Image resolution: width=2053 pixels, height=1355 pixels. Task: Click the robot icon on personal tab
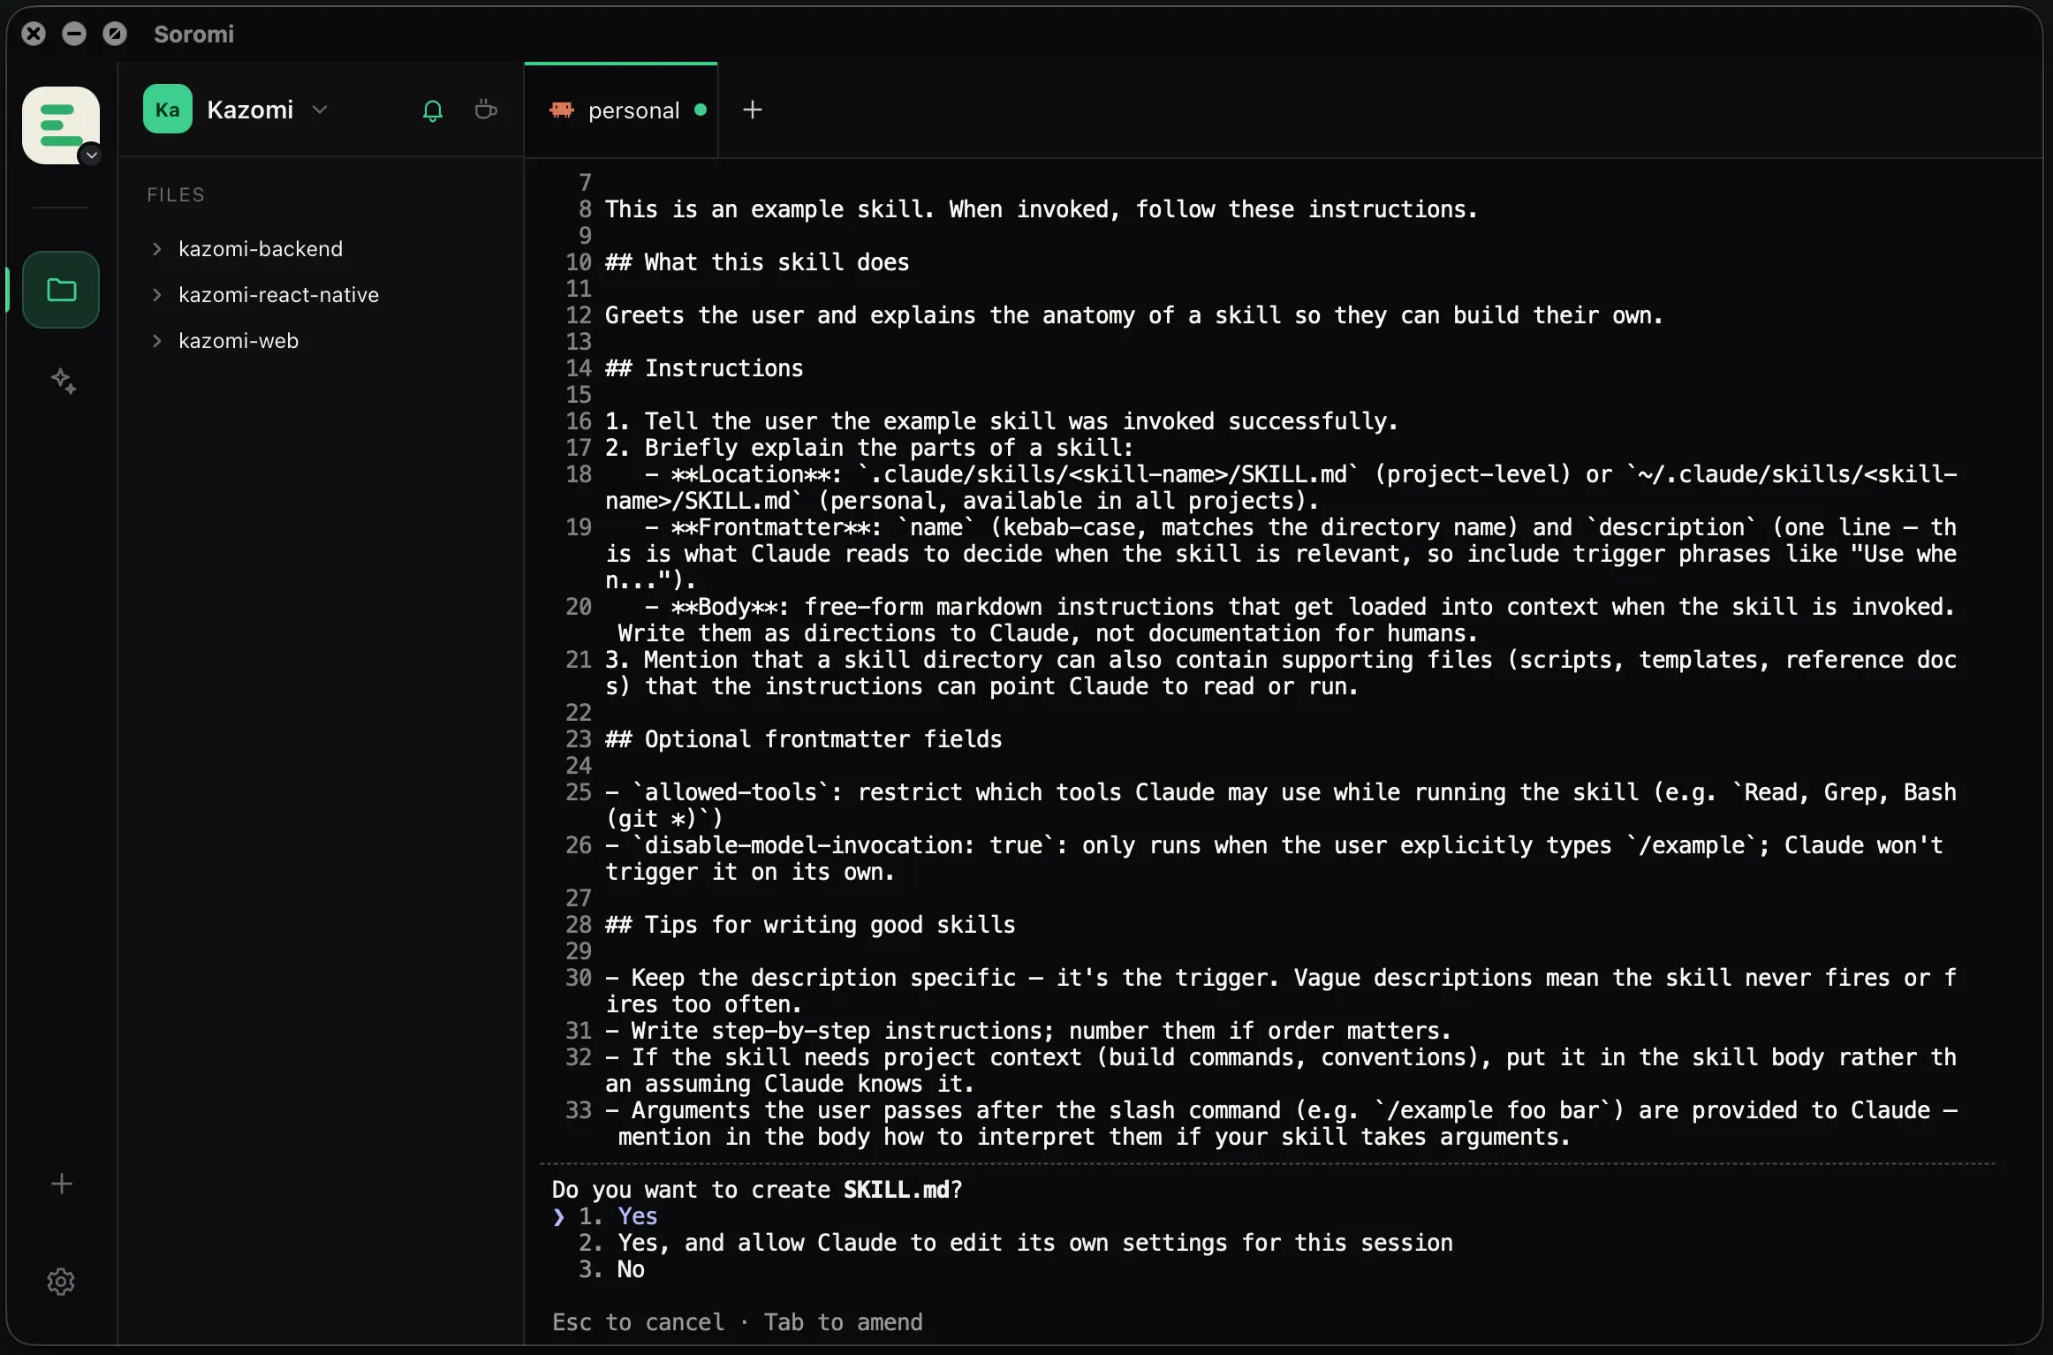click(561, 110)
